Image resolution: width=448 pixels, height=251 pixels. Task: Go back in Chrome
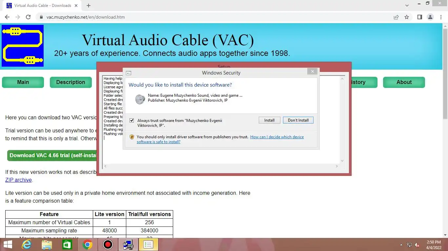7,17
